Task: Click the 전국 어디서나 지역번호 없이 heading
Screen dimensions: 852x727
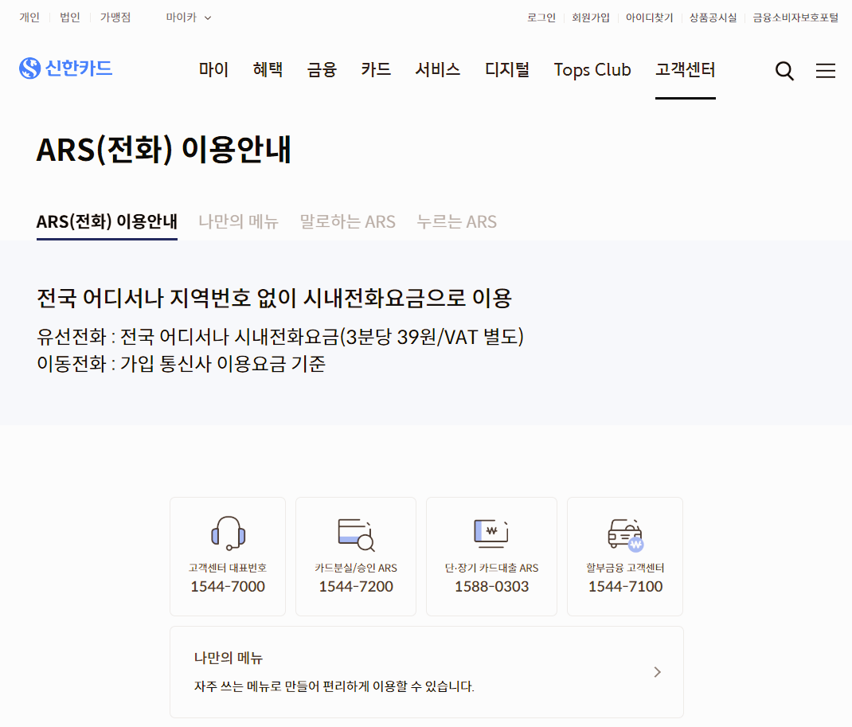Action: (274, 298)
